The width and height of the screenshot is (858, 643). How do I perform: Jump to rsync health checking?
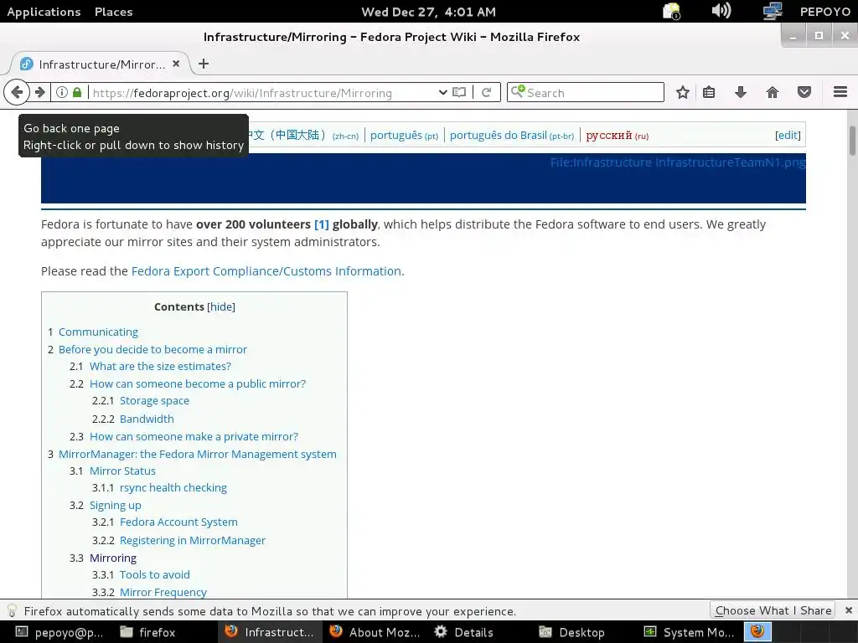pyautogui.click(x=173, y=488)
